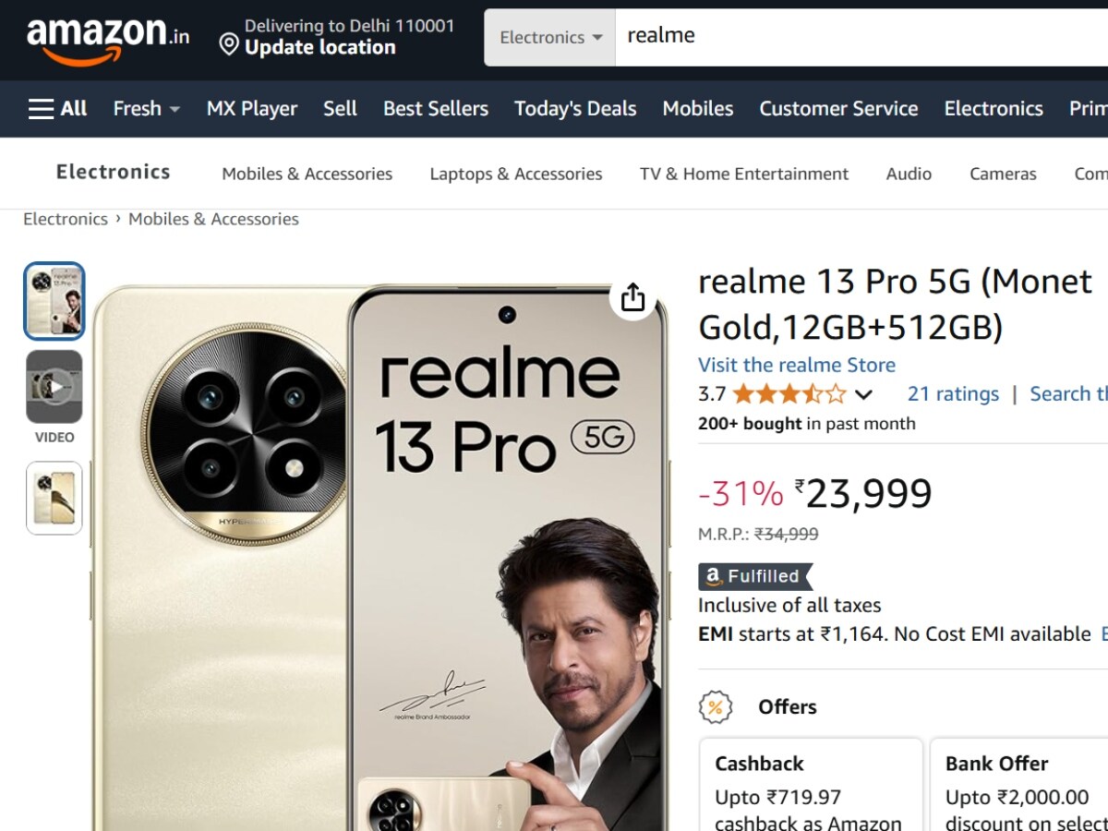Viewport: 1108px width, 831px height.
Task: Click Mobiles & Accessories breadcrumb link
Action: [213, 219]
